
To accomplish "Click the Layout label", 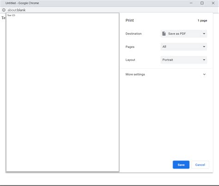I will [130, 60].
